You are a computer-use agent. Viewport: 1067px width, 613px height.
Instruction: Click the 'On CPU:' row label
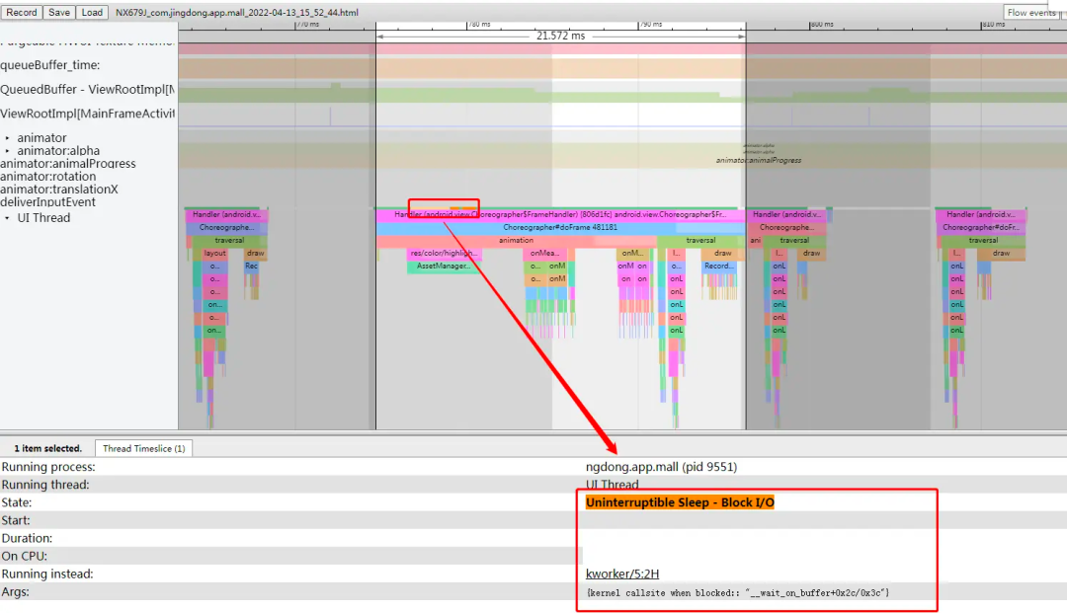(25, 556)
